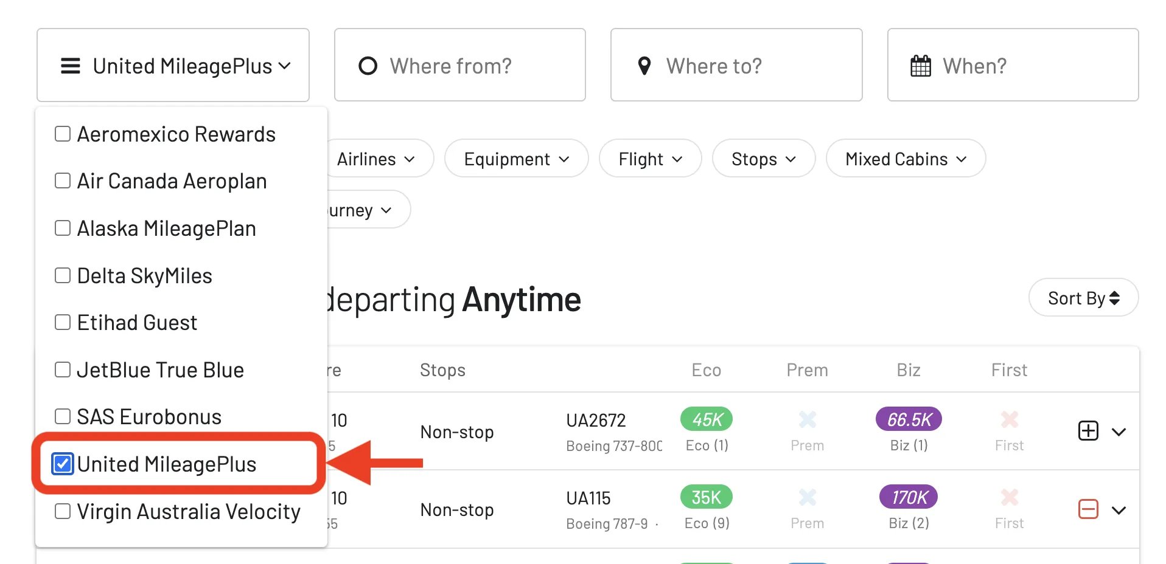Click the unavailable Prem X for UA2672
The image size is (1166, 564).
(808, 419)
